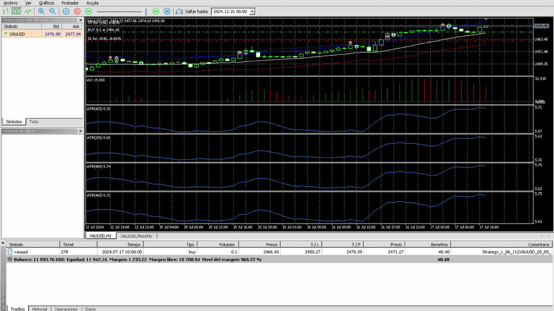Screen dimensions: 554x311
Task: Switch to the XAUUSD,Monthly chart tab
Action: tap(136, 236)
